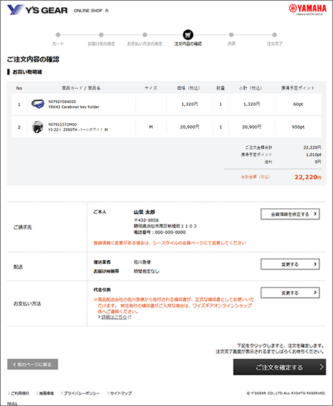Click the お届け先の指定 step dot

coord(101,35)
